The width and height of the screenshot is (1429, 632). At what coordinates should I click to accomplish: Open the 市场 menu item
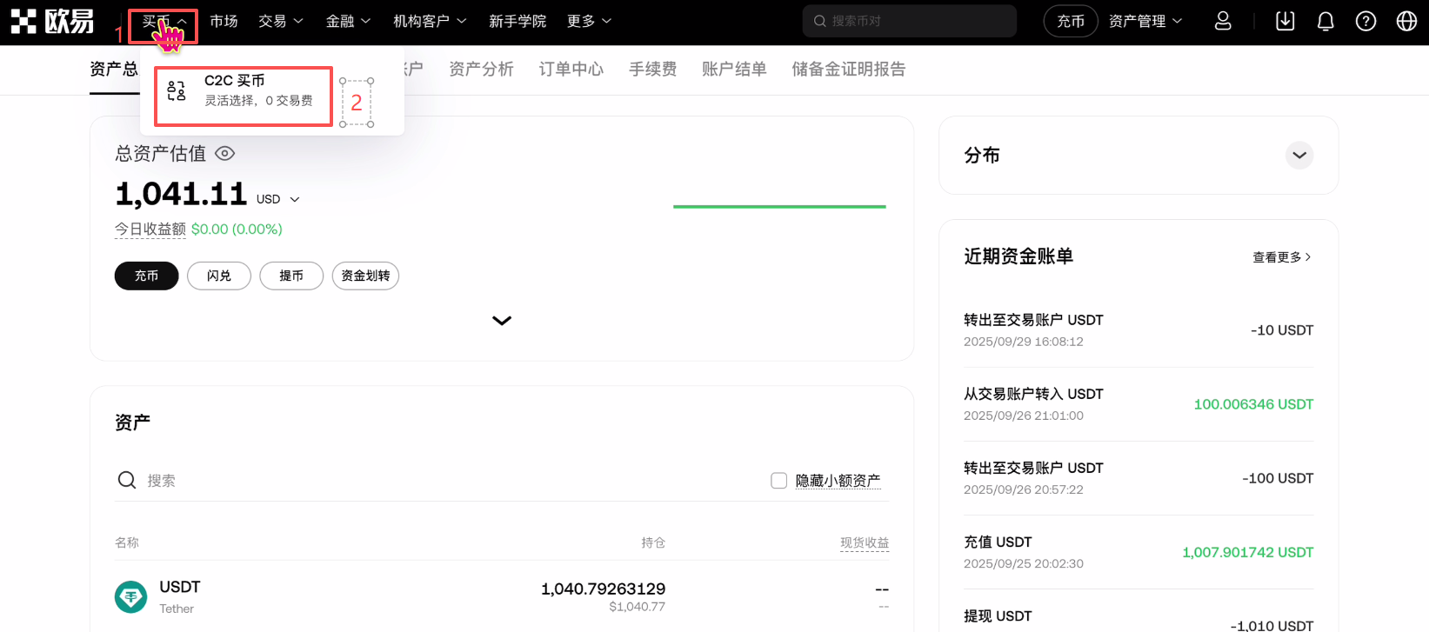click(x=224, y=21)
